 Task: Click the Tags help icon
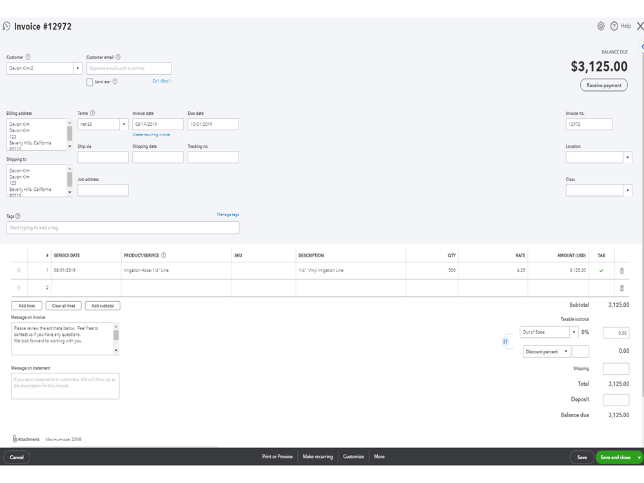click(x=17, y=216)
